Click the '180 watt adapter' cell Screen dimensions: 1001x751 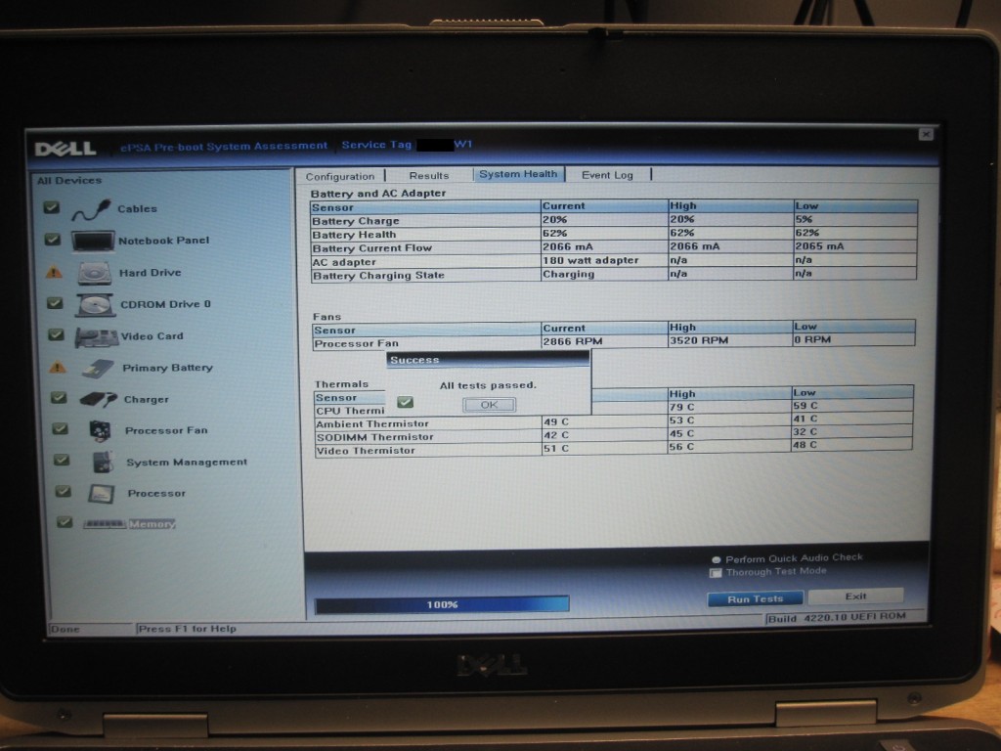[x=590, y=260]
